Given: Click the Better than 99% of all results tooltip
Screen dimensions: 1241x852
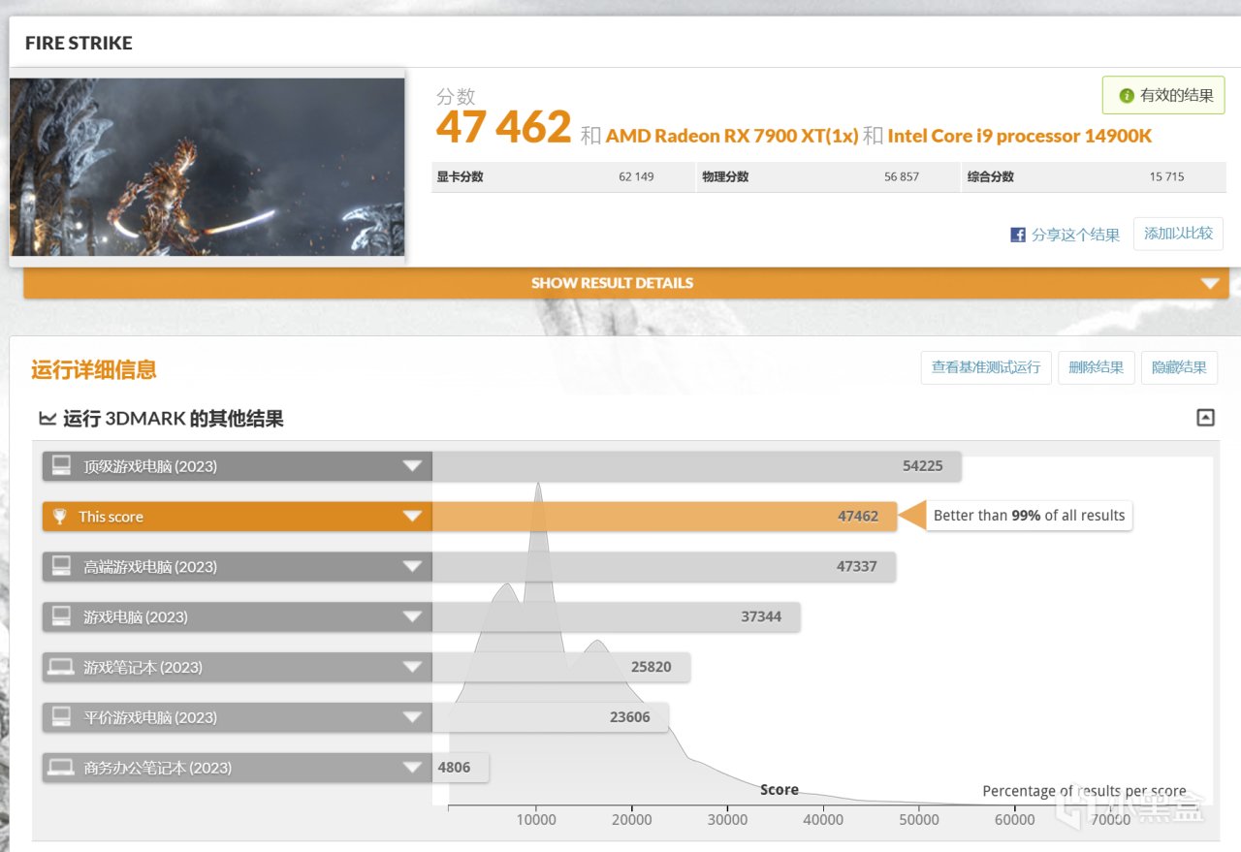Looking at the screenshot, I should point(1029,516).
